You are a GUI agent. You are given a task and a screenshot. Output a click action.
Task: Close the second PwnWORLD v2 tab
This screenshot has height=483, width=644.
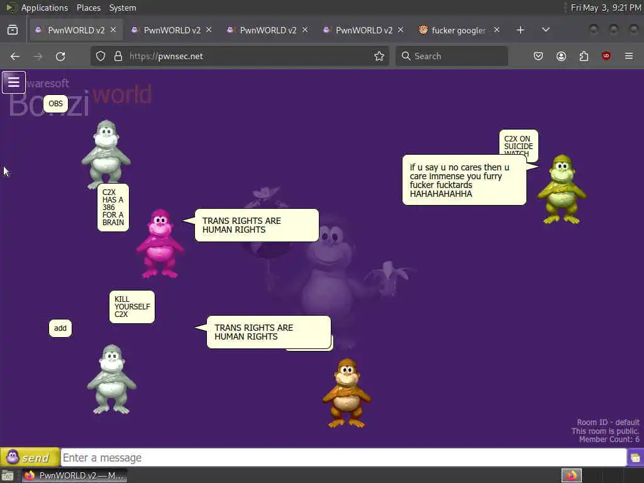209,30
